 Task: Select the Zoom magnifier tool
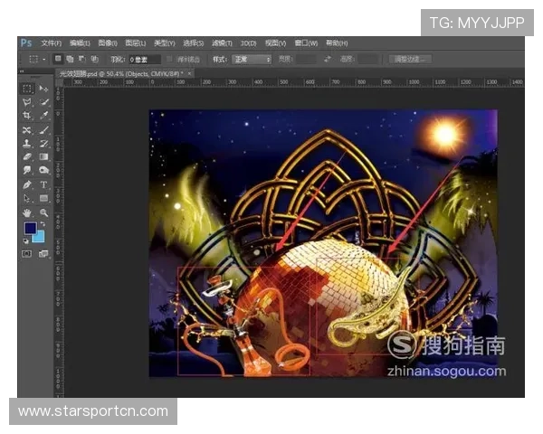point(43,212)
